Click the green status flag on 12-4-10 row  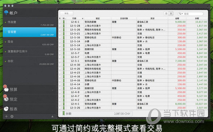[x=64, y=88]
